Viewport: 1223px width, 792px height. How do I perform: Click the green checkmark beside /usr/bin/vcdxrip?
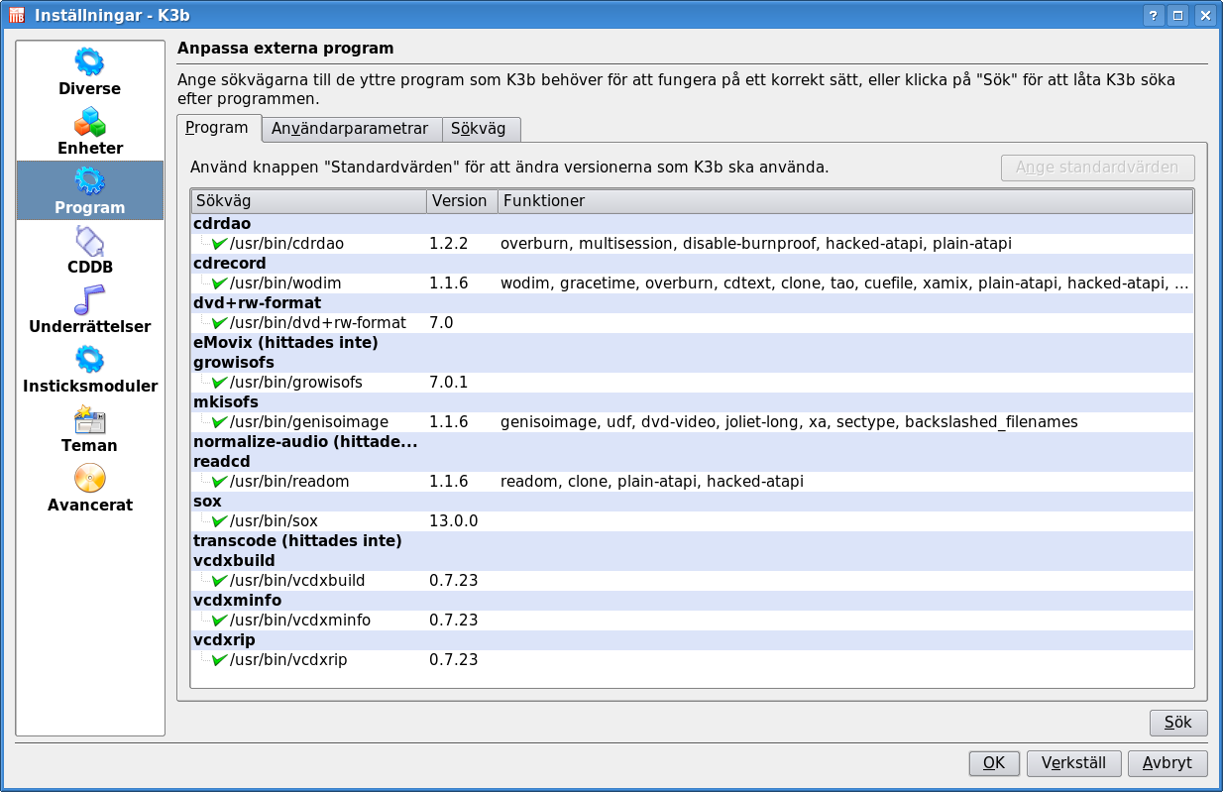pos(219,659)
